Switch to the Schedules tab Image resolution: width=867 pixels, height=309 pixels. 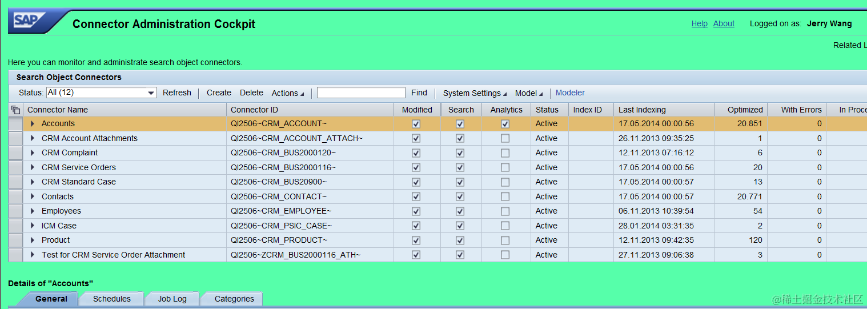tap(112, 299)
